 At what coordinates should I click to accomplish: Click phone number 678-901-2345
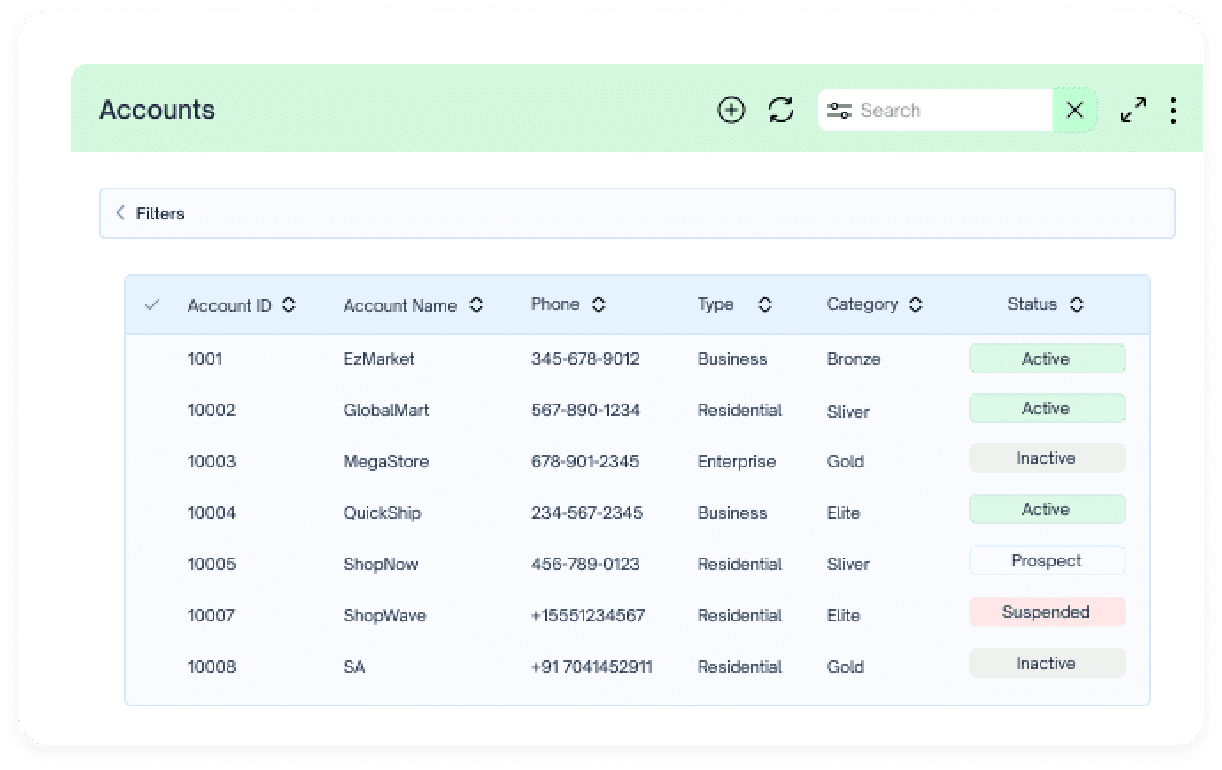coord(585,461)
